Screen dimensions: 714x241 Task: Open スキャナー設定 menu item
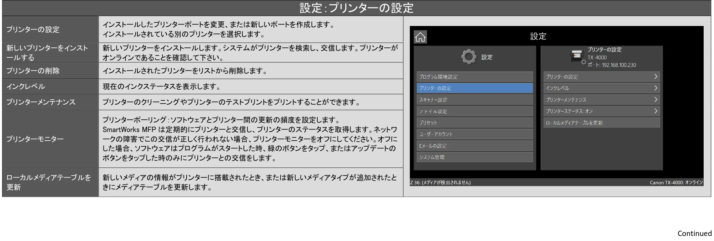474,100
